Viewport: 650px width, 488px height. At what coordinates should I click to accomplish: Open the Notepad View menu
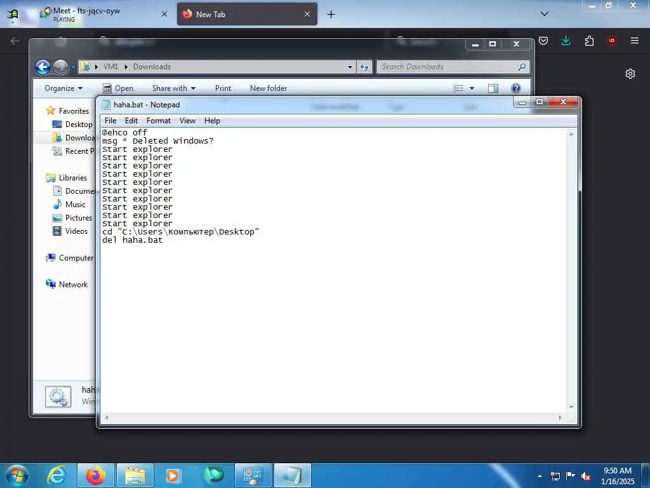pyautogui.click(x=187, y=121)
